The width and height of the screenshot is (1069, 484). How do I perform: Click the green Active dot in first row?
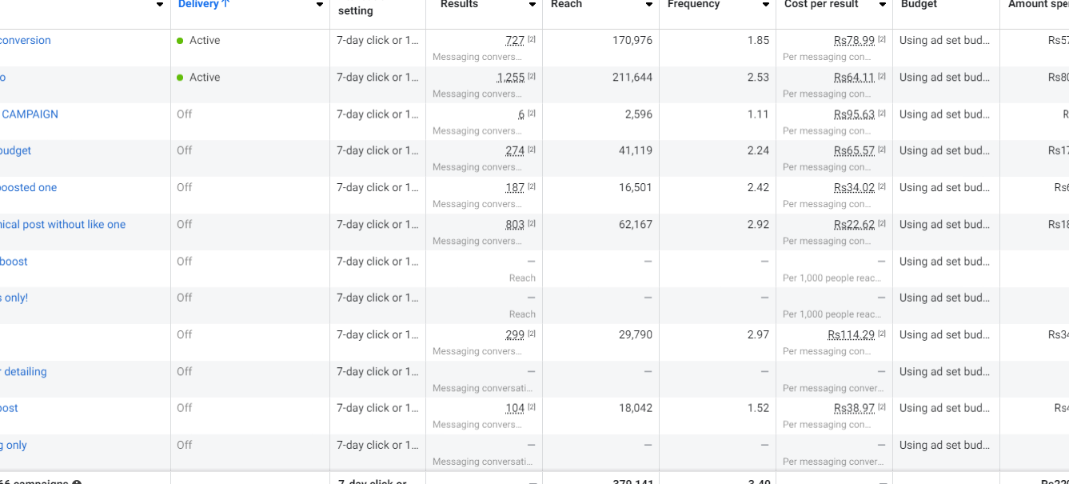click(180, 41)
